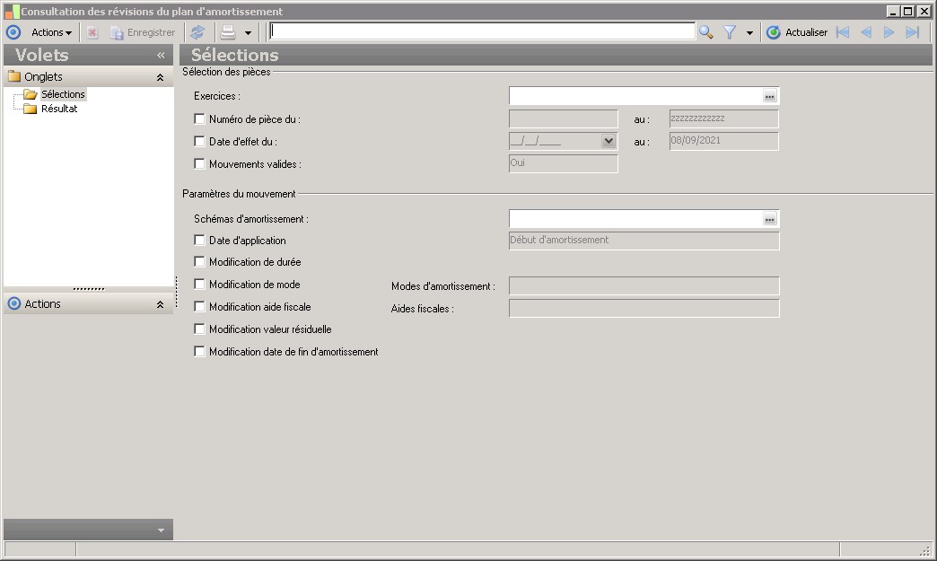The image size is (937, 561).
Task: Enable Date d'effet du checkbox
Action: click(x=199, y=142)
